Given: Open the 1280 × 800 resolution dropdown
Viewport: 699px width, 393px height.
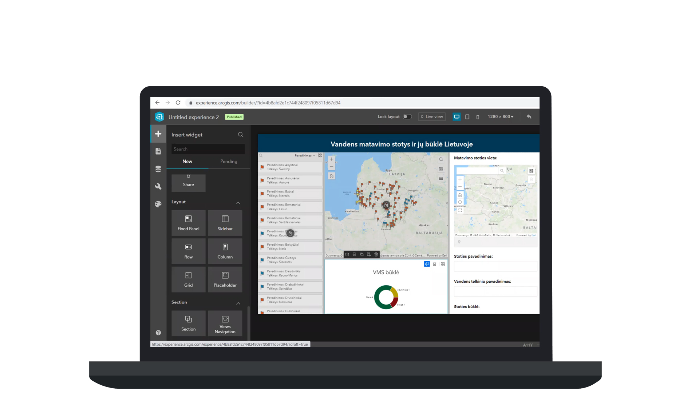Looking at the screenshot, I should point(501,117).
